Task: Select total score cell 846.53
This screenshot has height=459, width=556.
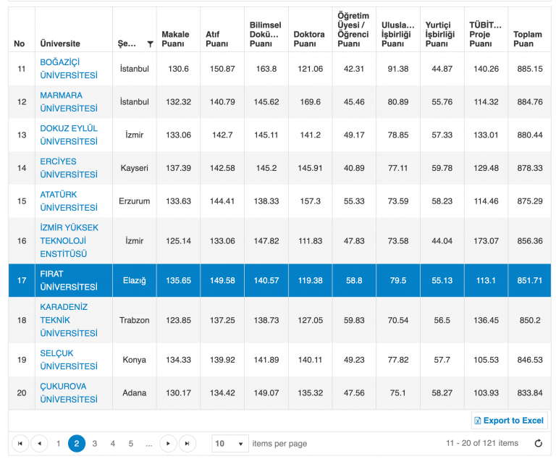Action: (x=530, y=360)
